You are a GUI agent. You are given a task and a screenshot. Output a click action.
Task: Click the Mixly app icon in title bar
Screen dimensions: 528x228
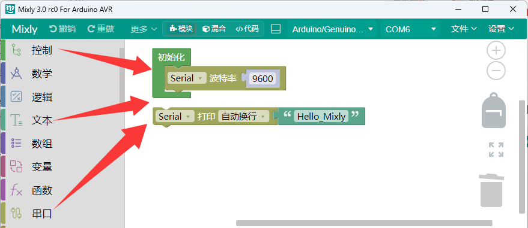10,10
